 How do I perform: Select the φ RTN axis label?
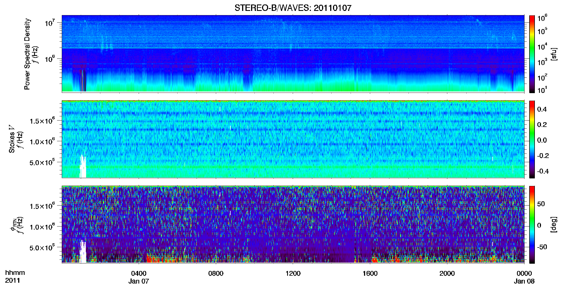click(13, 224)
